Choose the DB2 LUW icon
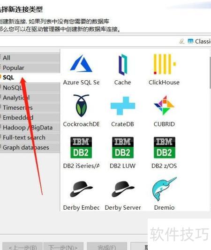Viewport: 211px width, 250px height. tap(123, 147)
